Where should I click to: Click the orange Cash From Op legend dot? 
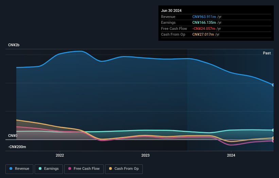coord(110,168)
